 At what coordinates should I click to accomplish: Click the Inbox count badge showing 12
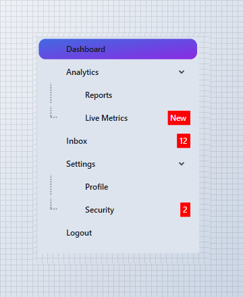coord(184,141)
